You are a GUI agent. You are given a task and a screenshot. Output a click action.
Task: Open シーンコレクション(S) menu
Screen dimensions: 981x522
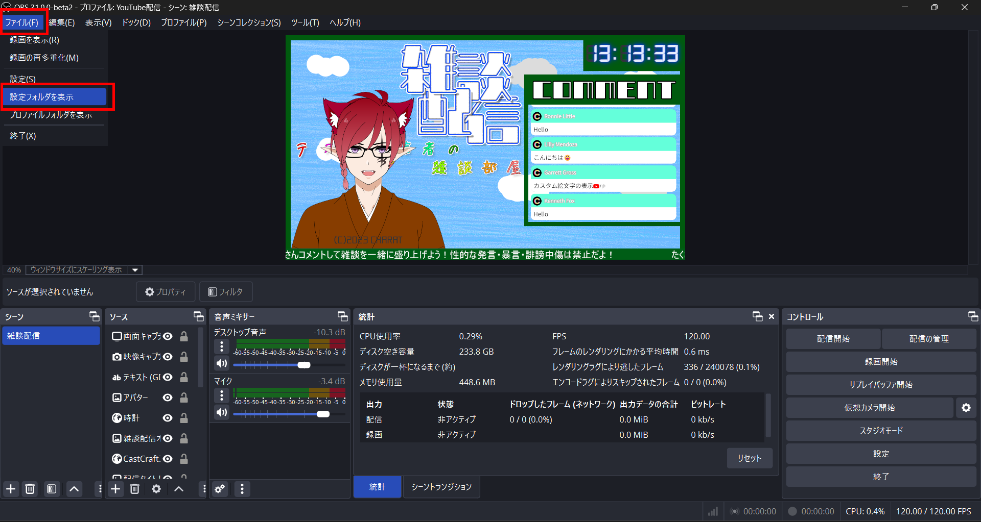249,22
